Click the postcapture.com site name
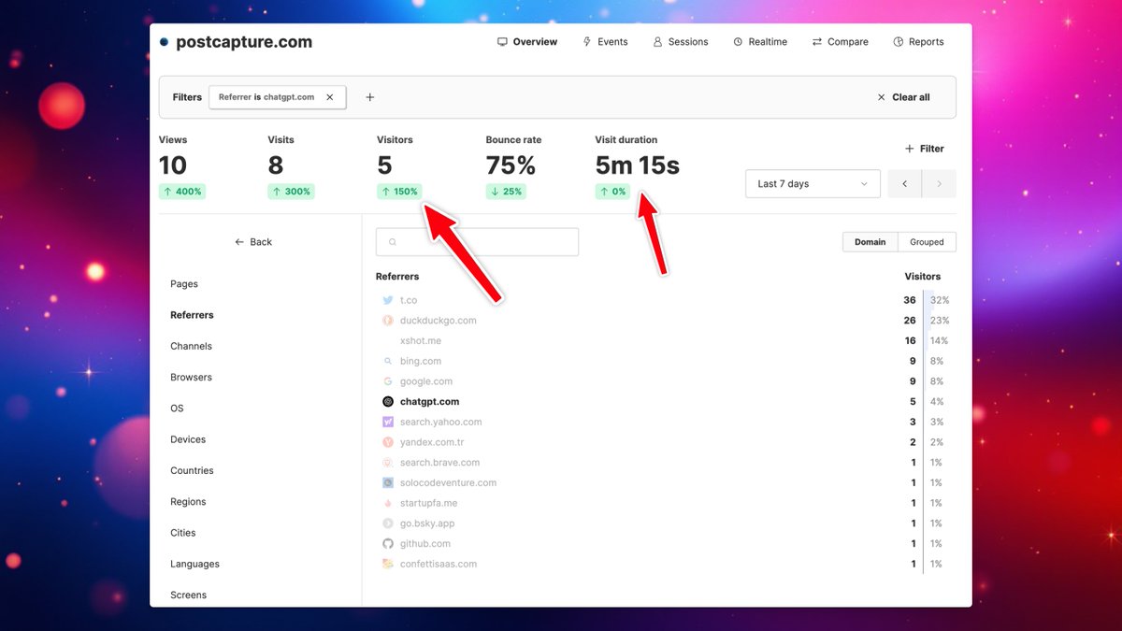1122x631 pixels. 244,42
